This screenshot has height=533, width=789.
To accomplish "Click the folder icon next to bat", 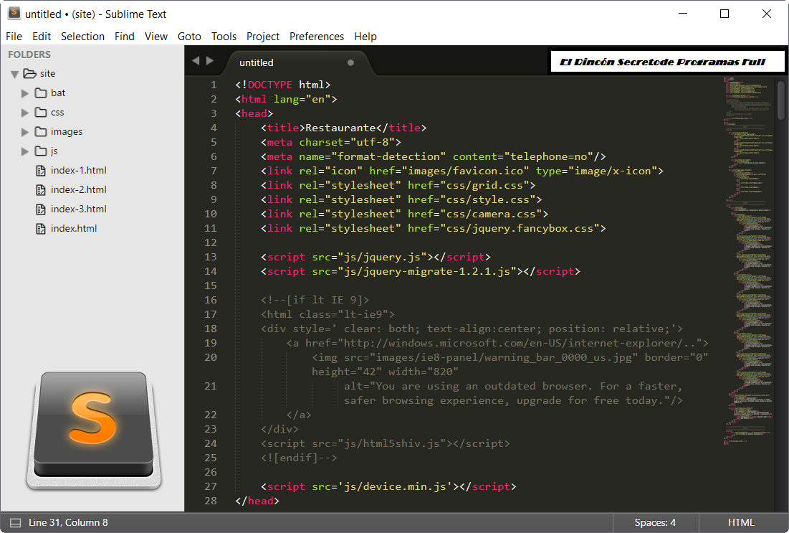I will pos(41,93).
